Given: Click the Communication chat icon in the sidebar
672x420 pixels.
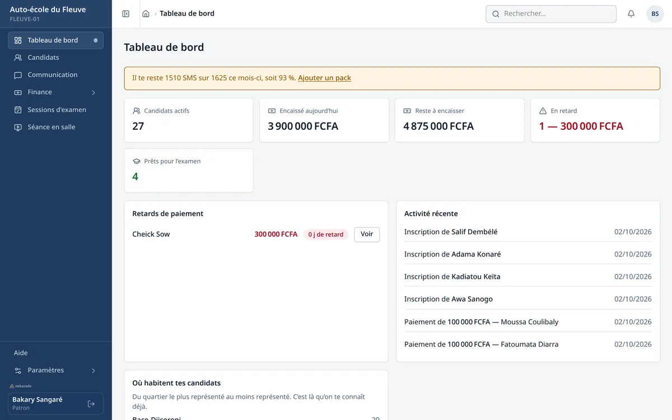Looking at the screenshot, I should 18,75.
